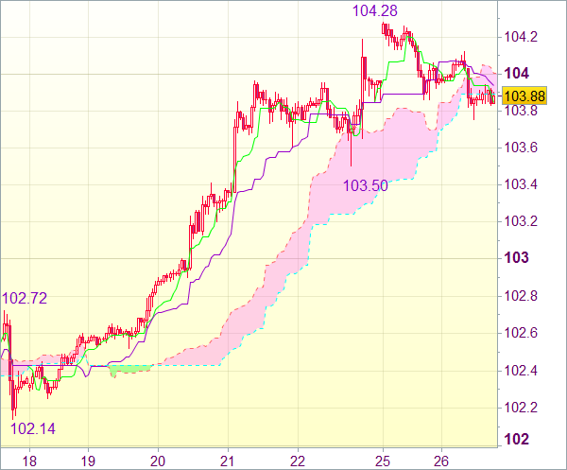This screenshot has height=470, width=567.
Task: Click the 103.50 price annotation
Action: [365, 185]
